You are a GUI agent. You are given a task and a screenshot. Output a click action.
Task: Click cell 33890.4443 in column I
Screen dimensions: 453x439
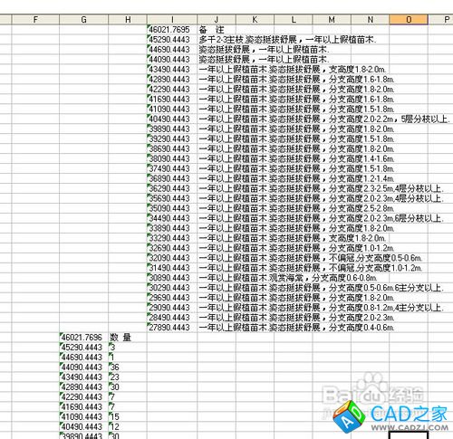tap(172, 228)
